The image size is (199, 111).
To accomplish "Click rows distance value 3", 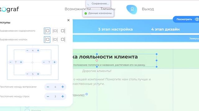I will (x=55, y=97).
